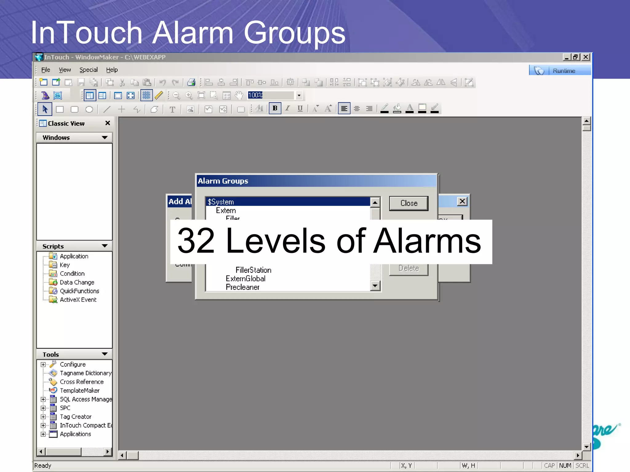The image size is (630, 472).
Task: Open the Text Color swatch
Action: 410,108
